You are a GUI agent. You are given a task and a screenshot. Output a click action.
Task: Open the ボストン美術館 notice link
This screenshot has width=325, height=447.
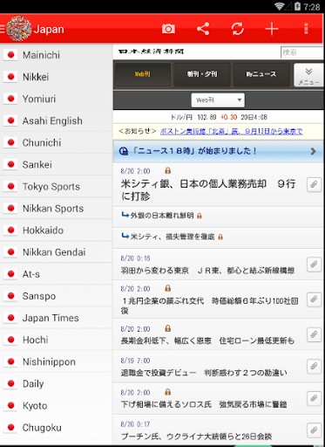pyautogui.click(x=231, y=131)
